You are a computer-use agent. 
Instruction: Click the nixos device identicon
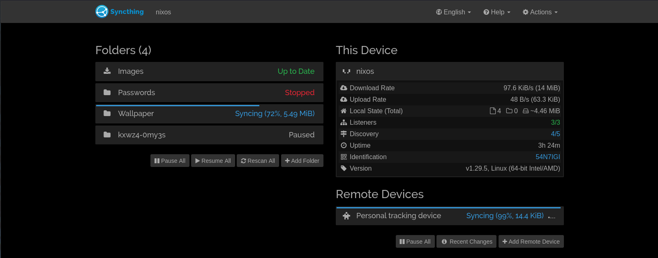346,71
